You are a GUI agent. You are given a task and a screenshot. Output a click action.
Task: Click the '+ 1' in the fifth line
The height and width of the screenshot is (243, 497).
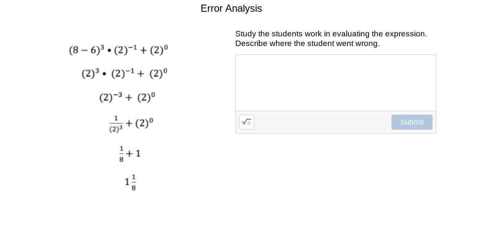coord(134,153)
